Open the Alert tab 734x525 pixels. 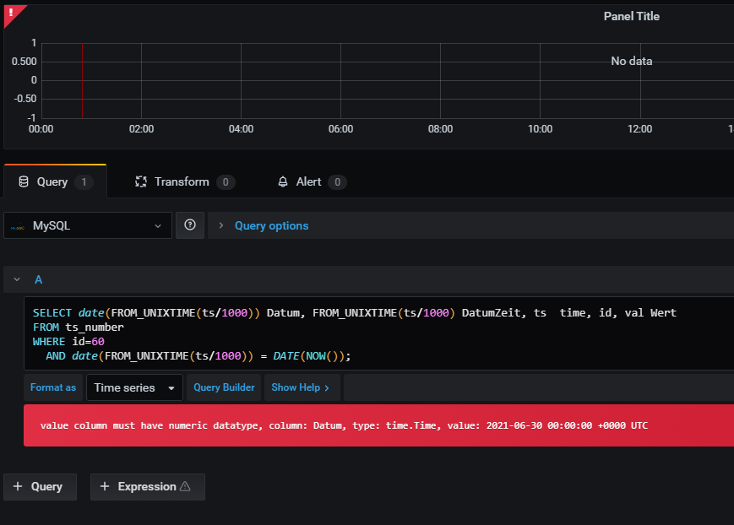312,181
